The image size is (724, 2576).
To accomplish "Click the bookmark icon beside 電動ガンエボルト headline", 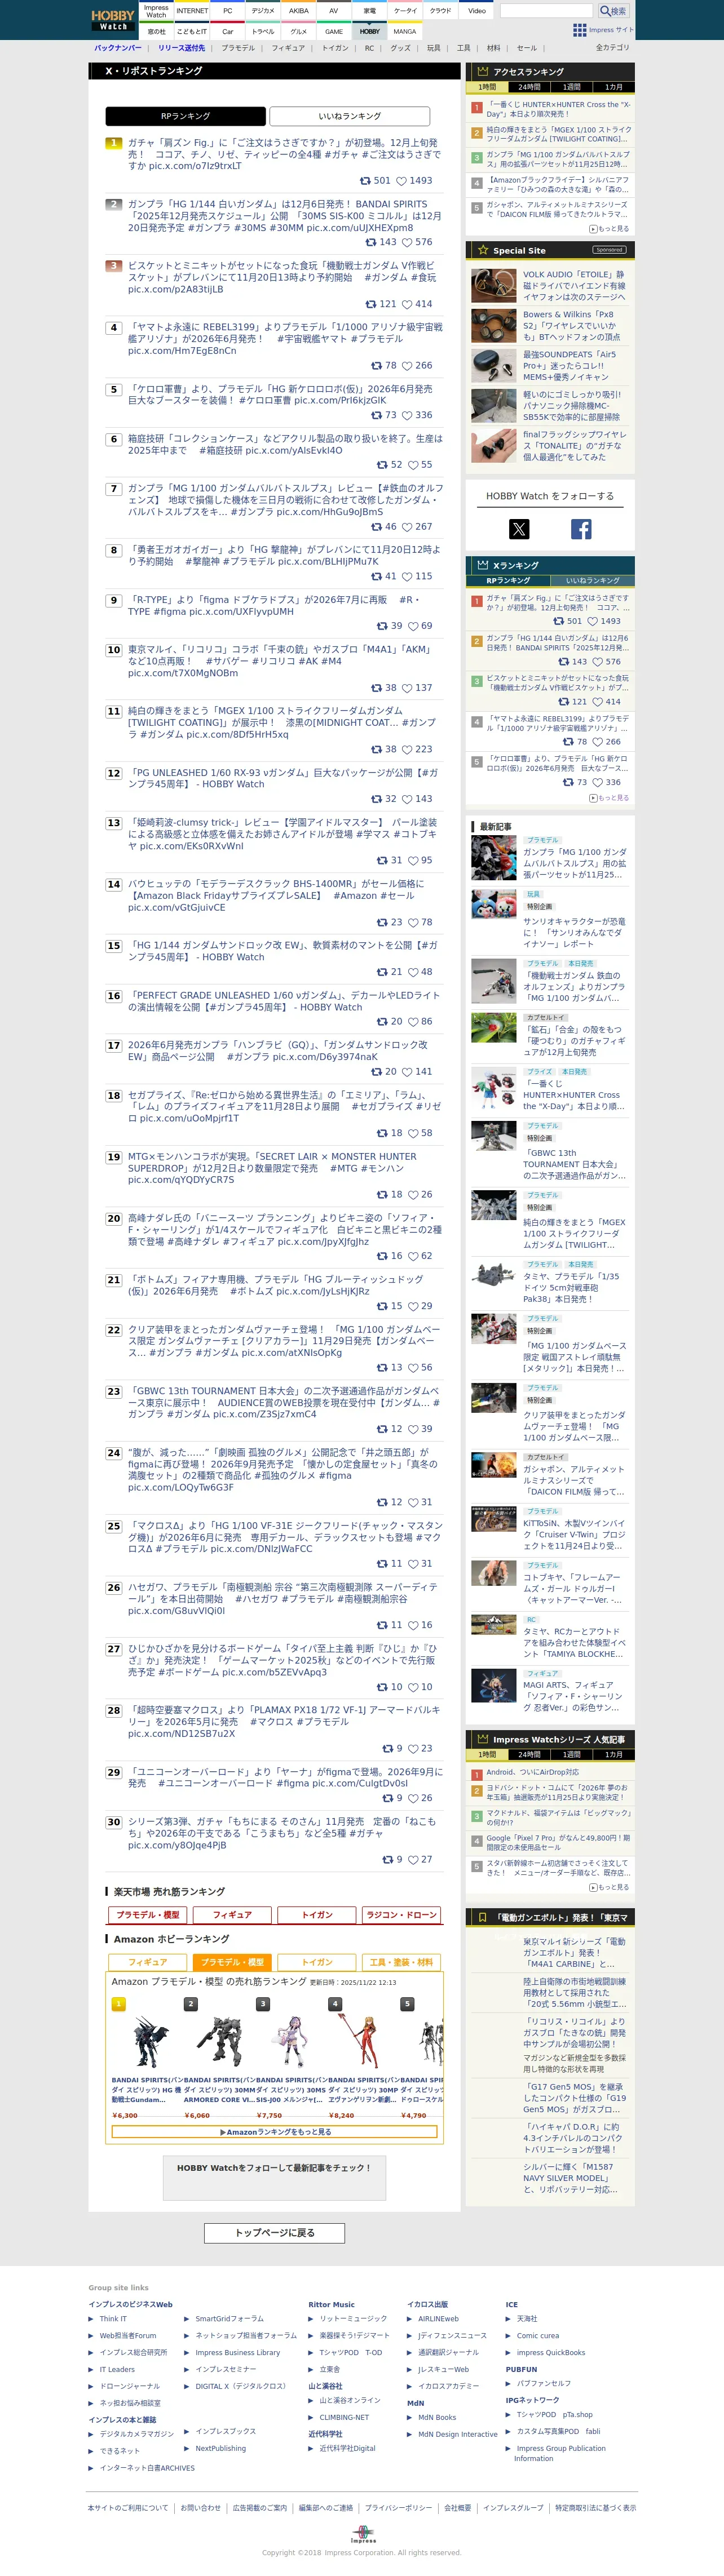I will pyautogui.click(x=482, y=1918).
